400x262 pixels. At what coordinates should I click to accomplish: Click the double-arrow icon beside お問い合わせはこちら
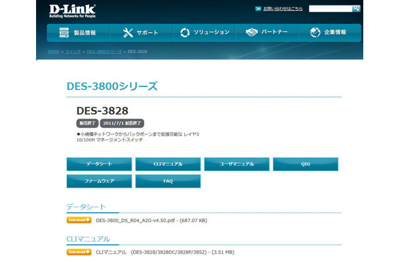point(258,9)
